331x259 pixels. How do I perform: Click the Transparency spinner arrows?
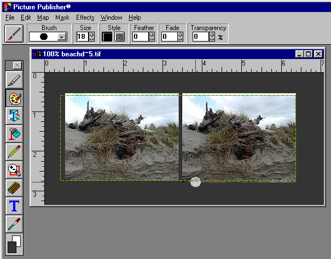point(212,37)
